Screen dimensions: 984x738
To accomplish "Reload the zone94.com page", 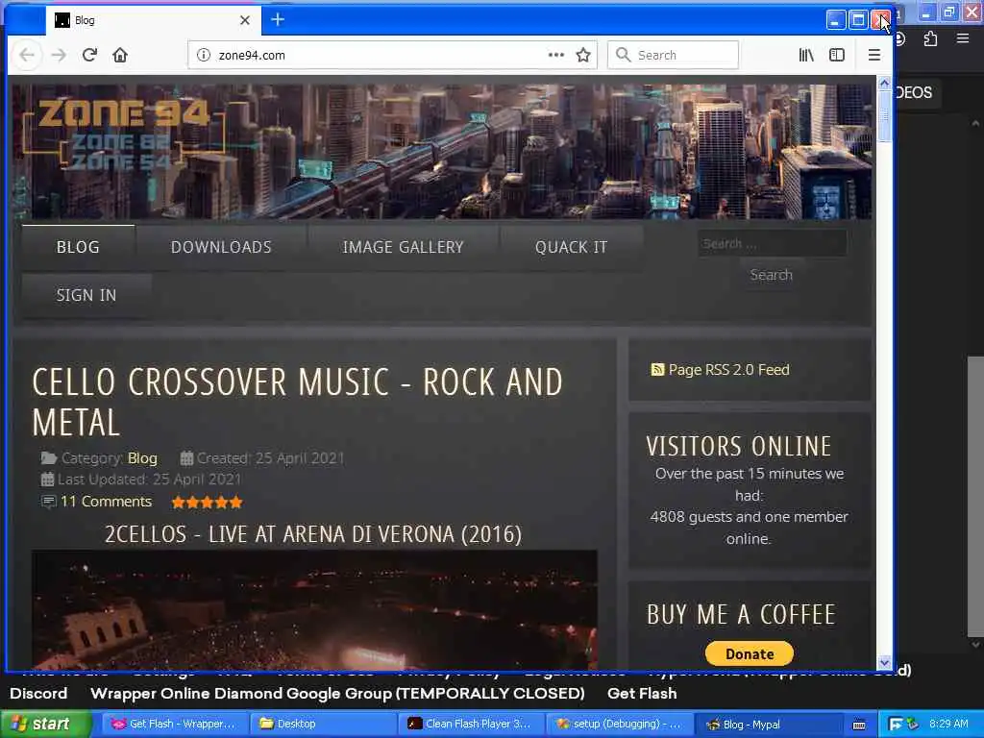I will click(x=89, y=55).
